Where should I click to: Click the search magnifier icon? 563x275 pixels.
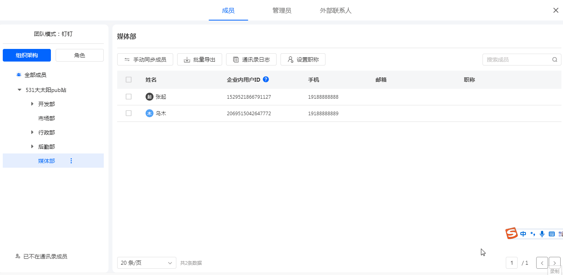(554, 60)
